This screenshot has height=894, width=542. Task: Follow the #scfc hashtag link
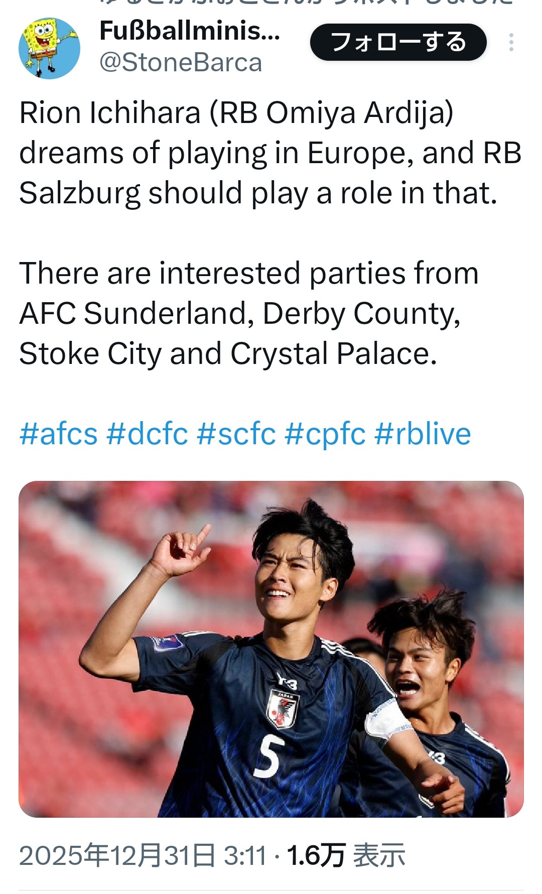pos(236,434)
